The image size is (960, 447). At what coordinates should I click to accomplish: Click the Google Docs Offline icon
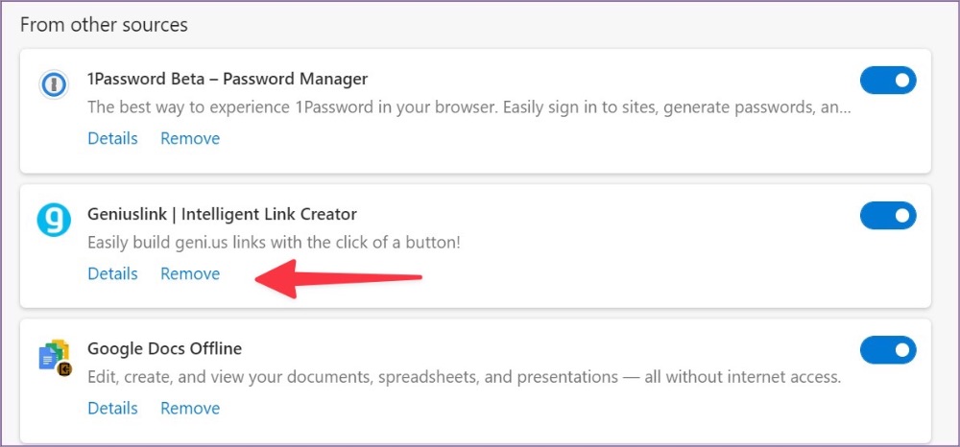[x=55, y=357]
